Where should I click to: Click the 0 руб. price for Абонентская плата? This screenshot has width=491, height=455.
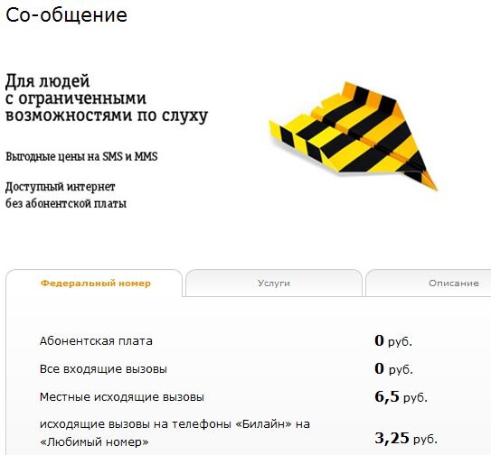click(x=393, y=341)
